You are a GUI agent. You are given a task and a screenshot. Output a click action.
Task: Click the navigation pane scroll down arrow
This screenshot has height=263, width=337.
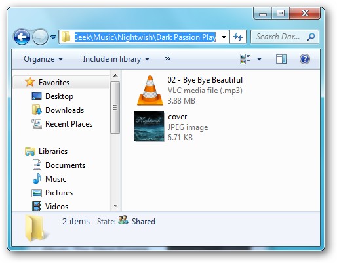pyautogui.click(x=115, y=206)
